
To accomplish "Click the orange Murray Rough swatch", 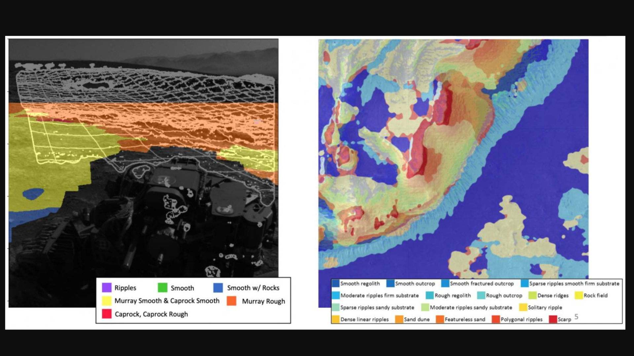I will point(231,301).
